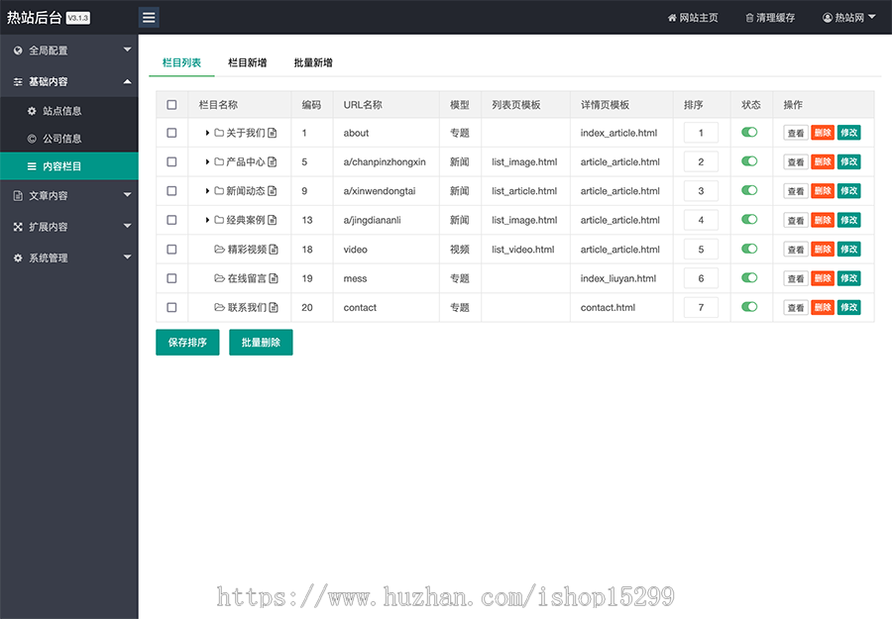Expand the 经典案例 tree arrow
Screen dimensions: 892x619
click(x=208, y=220)
